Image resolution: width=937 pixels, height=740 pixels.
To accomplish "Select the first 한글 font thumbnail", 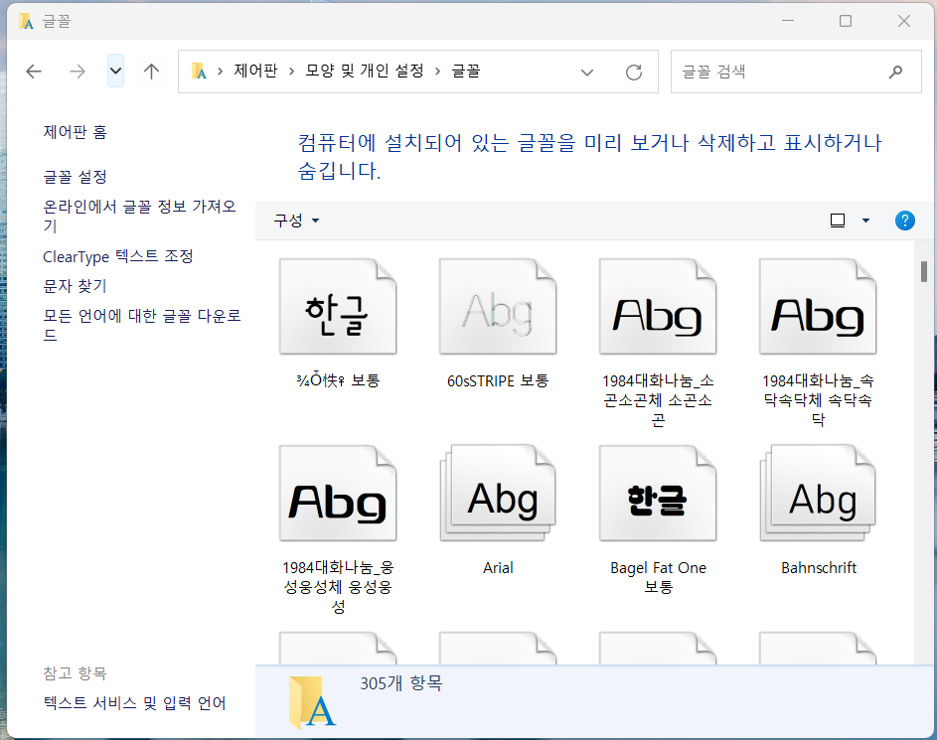I will pyautogui.click(x=338, y=306).
